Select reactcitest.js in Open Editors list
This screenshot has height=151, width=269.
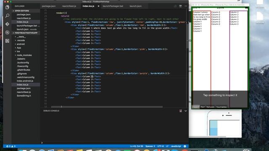click(24, 18)
